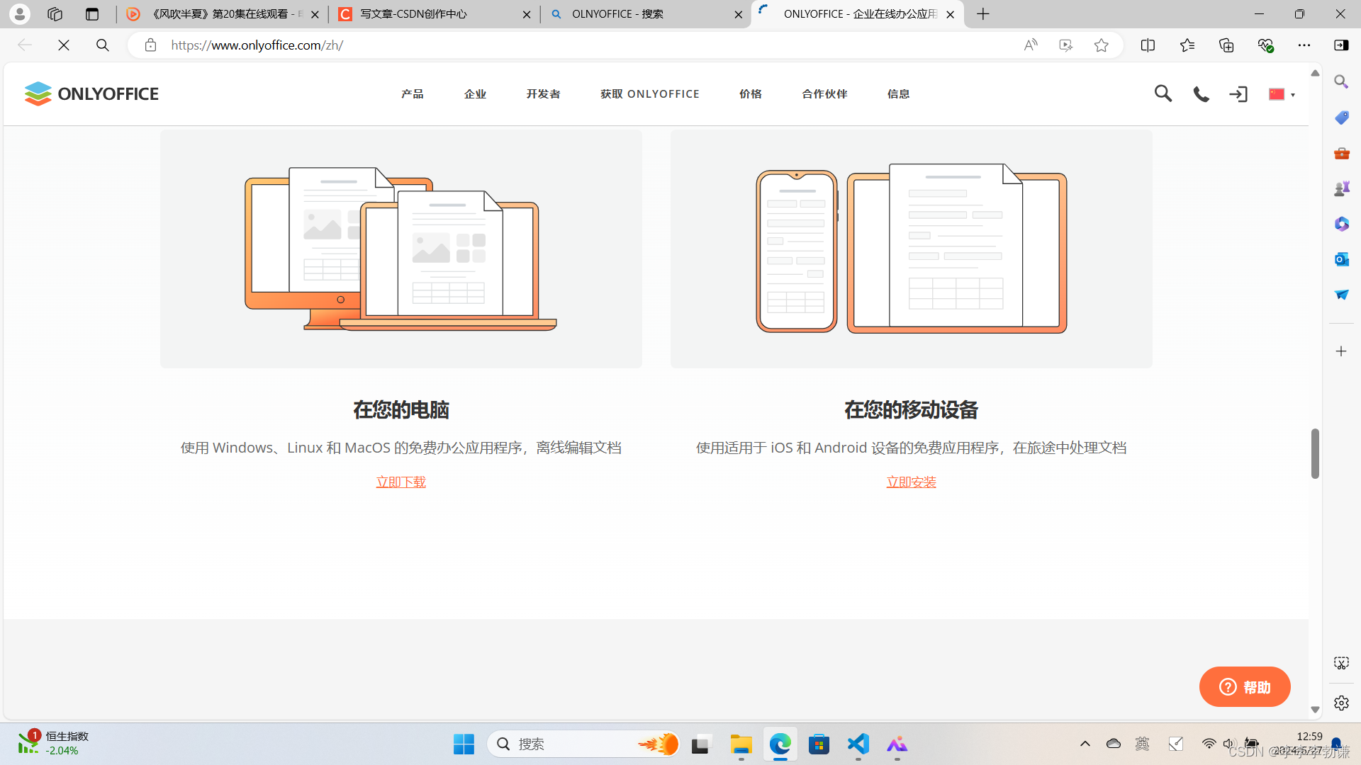This screenshot has height=765, width=1361.
Task: Click the phone contact icon
Action: coord(1201,94)
